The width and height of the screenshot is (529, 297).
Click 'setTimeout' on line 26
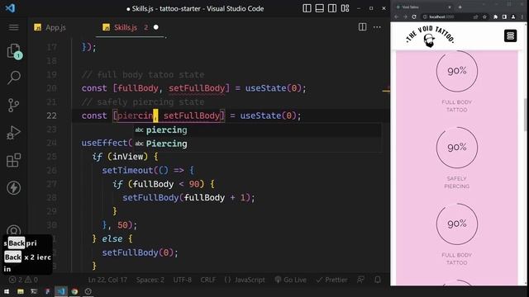click(127, 171)
